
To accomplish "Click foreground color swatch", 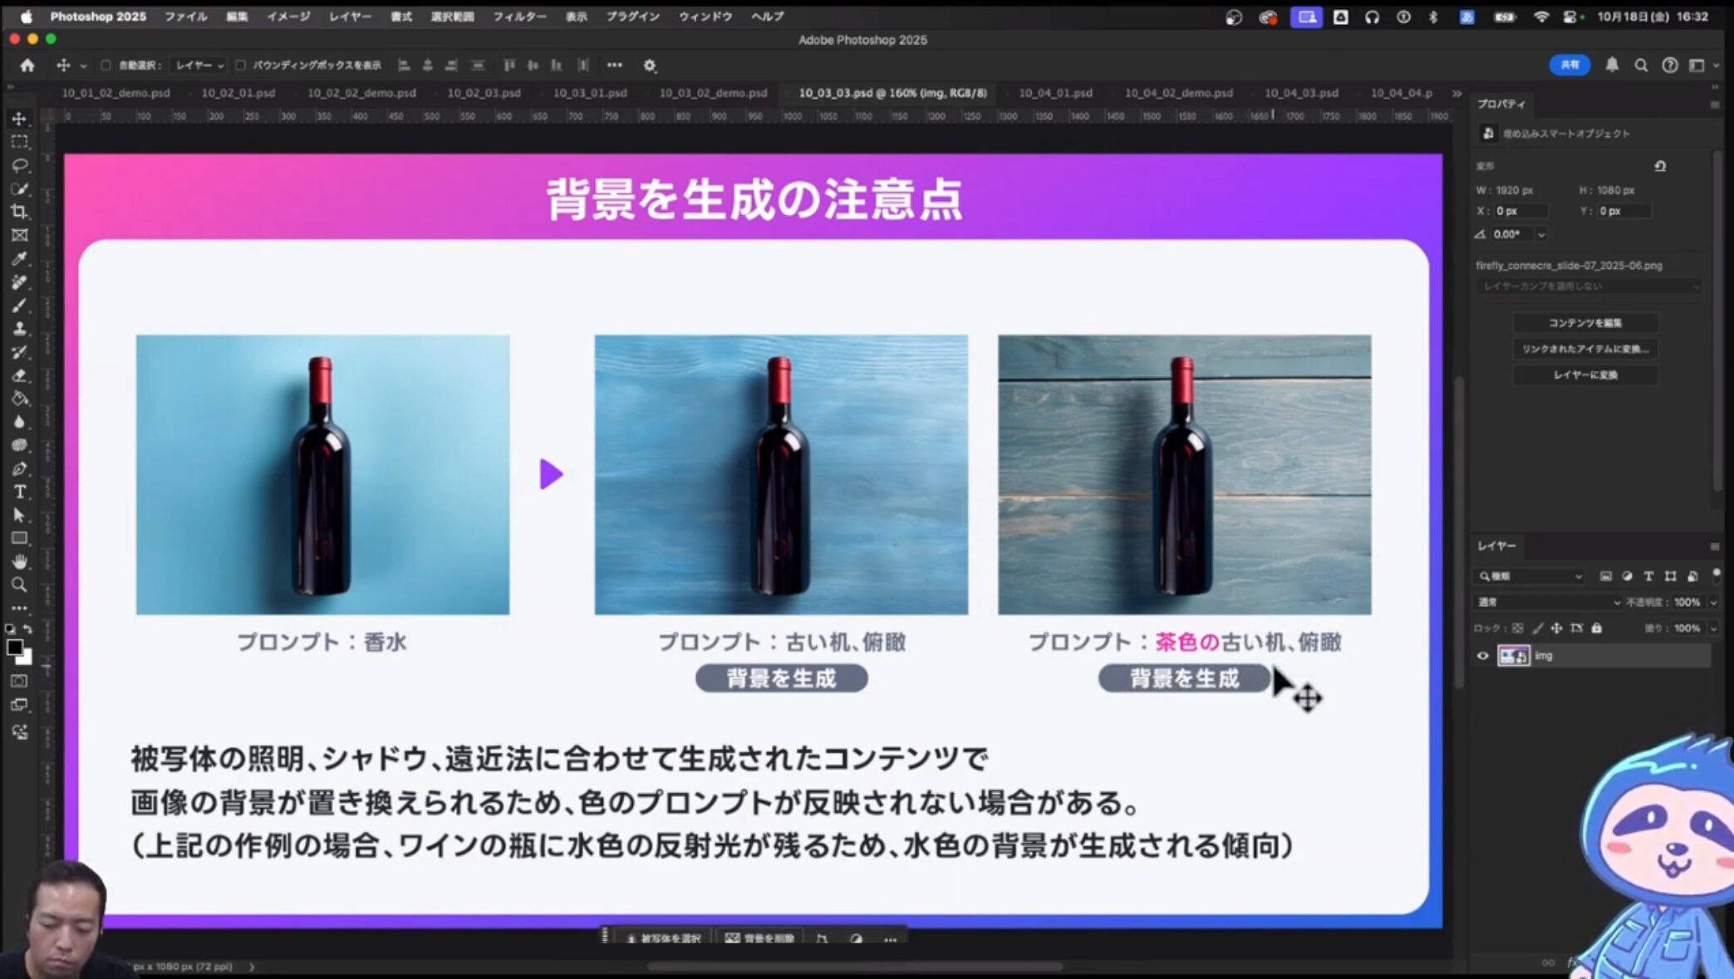I will tap(14, 648).
